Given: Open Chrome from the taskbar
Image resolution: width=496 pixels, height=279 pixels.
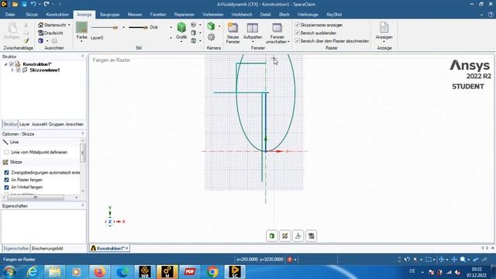Looking at the screenshot, I should click(x=212, y=272).
